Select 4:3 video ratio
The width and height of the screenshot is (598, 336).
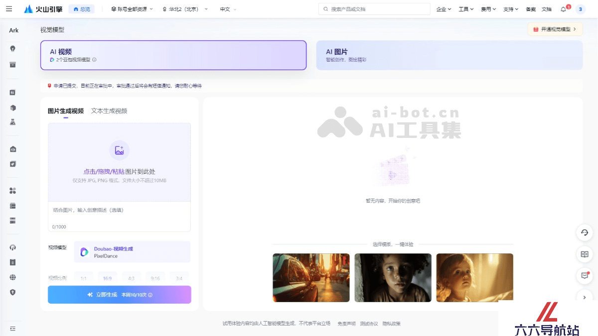point(131,278)
